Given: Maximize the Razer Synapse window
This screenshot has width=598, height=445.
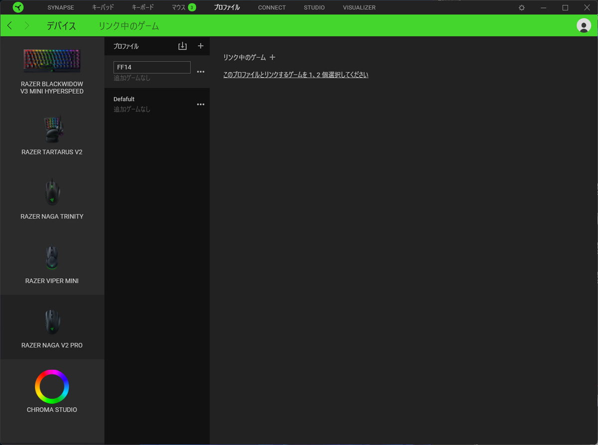Looking at the screenshot, I should click(x=565, y=7).
